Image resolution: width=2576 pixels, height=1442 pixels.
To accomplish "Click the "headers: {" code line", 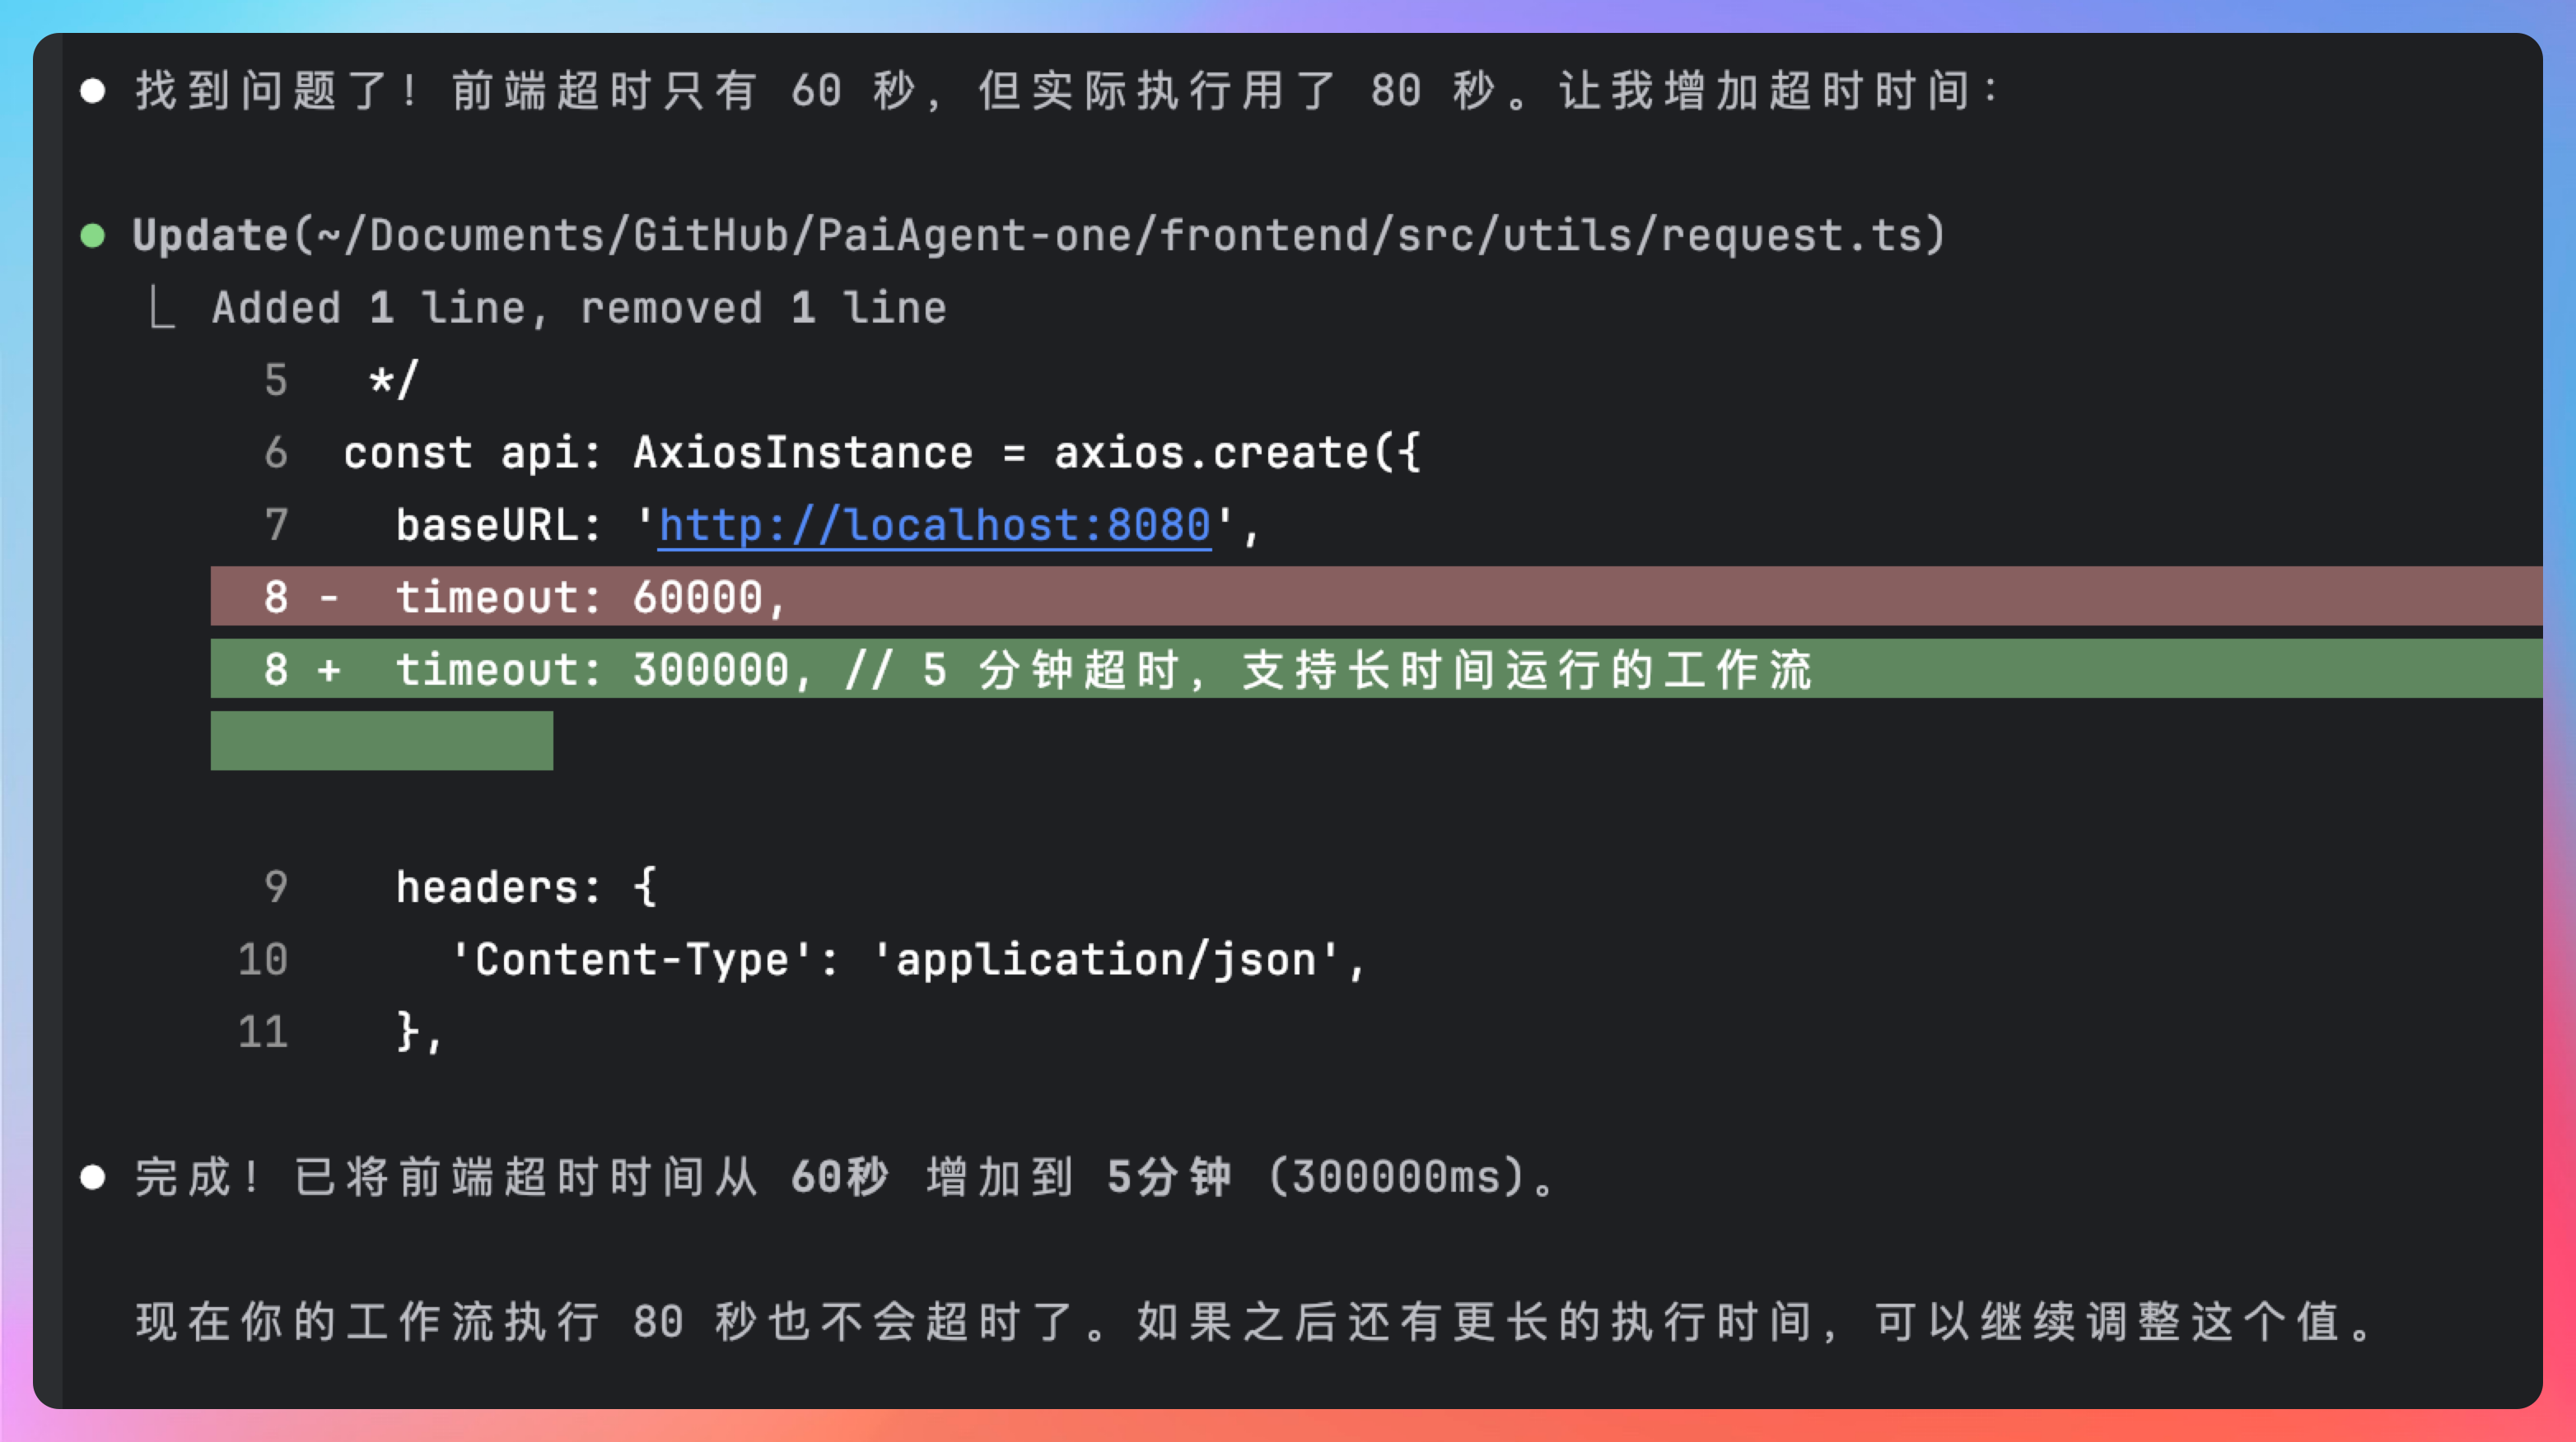I will coord(526,887).
